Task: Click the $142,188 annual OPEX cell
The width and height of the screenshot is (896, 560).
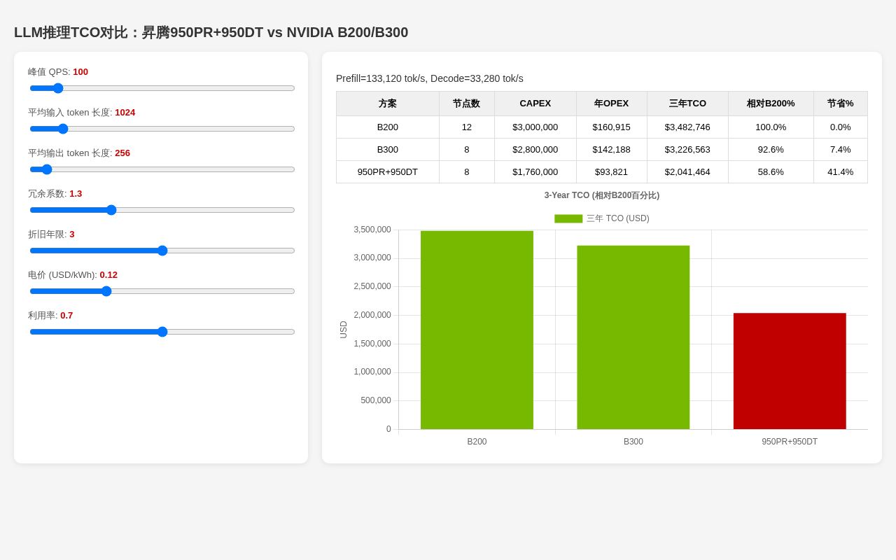Action: coord(612,150)
